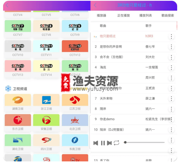
Task: Select the CCTV4 channel label
Action: click(18, 15)
